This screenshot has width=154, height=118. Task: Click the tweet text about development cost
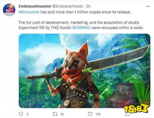tap(81, 25)
